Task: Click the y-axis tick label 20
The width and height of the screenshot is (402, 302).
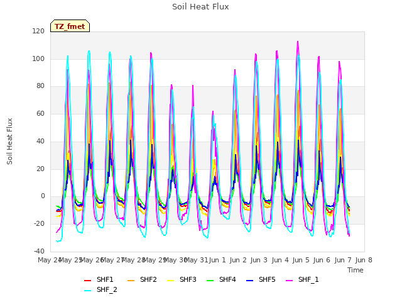Action: [x=40, y=169]
